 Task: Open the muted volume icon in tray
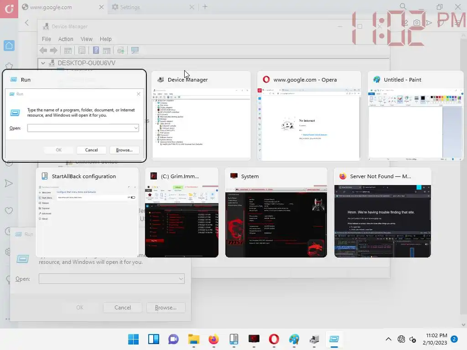413,339
